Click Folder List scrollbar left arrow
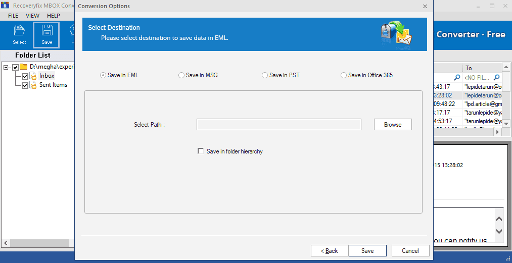This screenshot has width=512, height=263. point(5,243)
